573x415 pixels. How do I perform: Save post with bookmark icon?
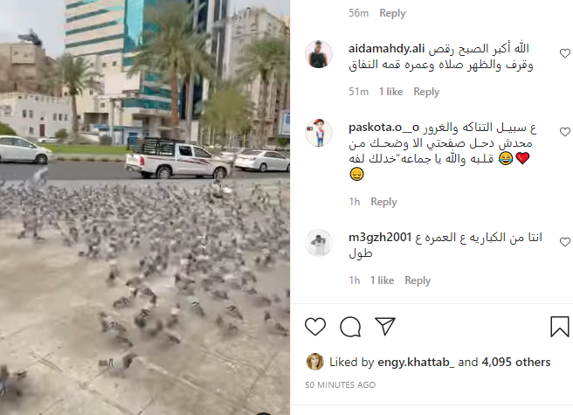click(x=560, y=327)
